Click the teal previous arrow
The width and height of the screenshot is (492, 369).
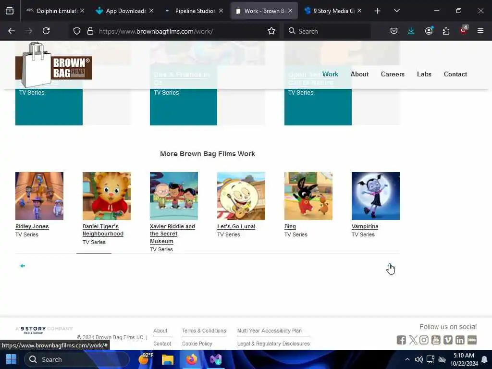23,266
